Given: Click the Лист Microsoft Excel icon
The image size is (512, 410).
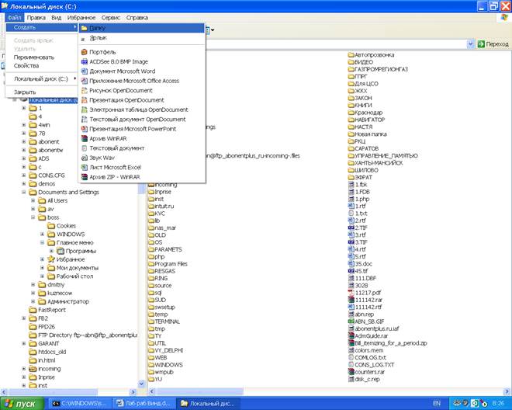Looking at the screenshot, I should tap(85, 167).
